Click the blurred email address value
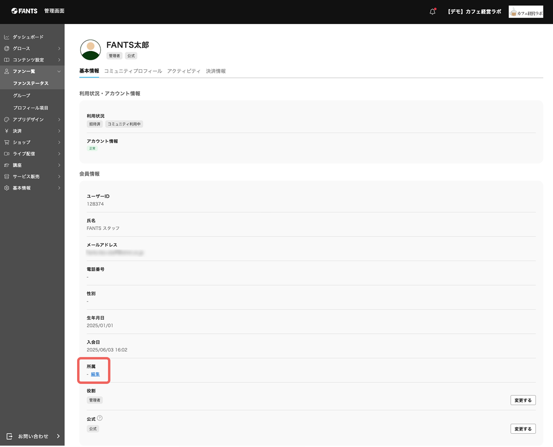The height and width of the screenshot is (447, 553). point(115,253)
